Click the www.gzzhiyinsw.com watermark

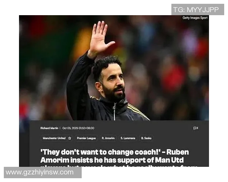click(43, 173)
